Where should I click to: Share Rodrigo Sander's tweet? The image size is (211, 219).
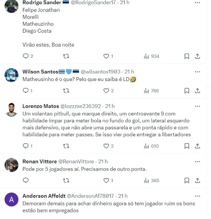(x=197, y=56)
